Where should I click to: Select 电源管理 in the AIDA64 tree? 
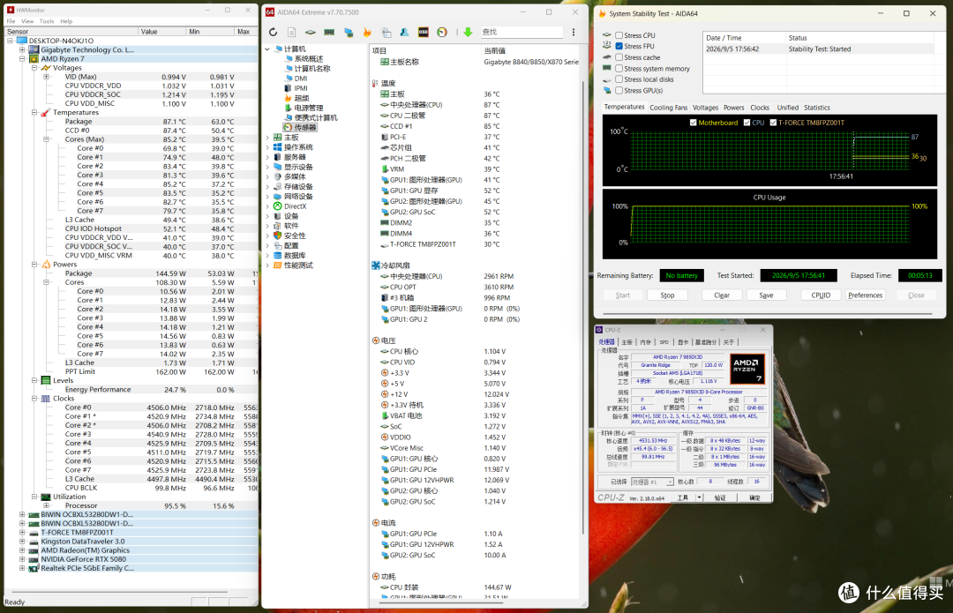click(304, 108)
